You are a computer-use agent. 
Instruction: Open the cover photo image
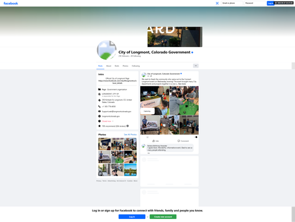tap(175, 37)
